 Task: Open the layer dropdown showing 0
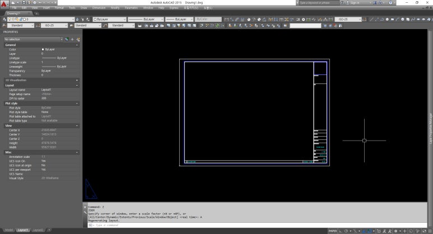tap(41, 20)
